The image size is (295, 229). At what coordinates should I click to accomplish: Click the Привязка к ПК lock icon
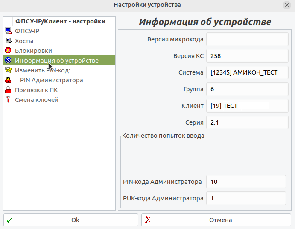tap(8, 90)
